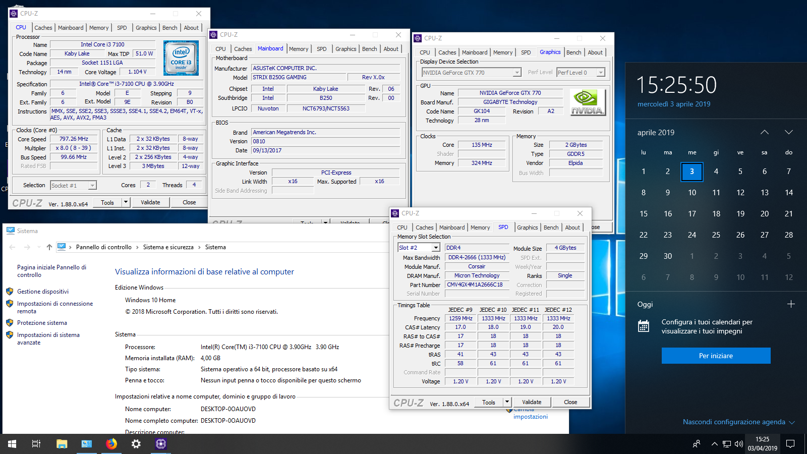807x454 pixels.
Task: Open the volume control in the system tray
Action: [x=739, y=444]
